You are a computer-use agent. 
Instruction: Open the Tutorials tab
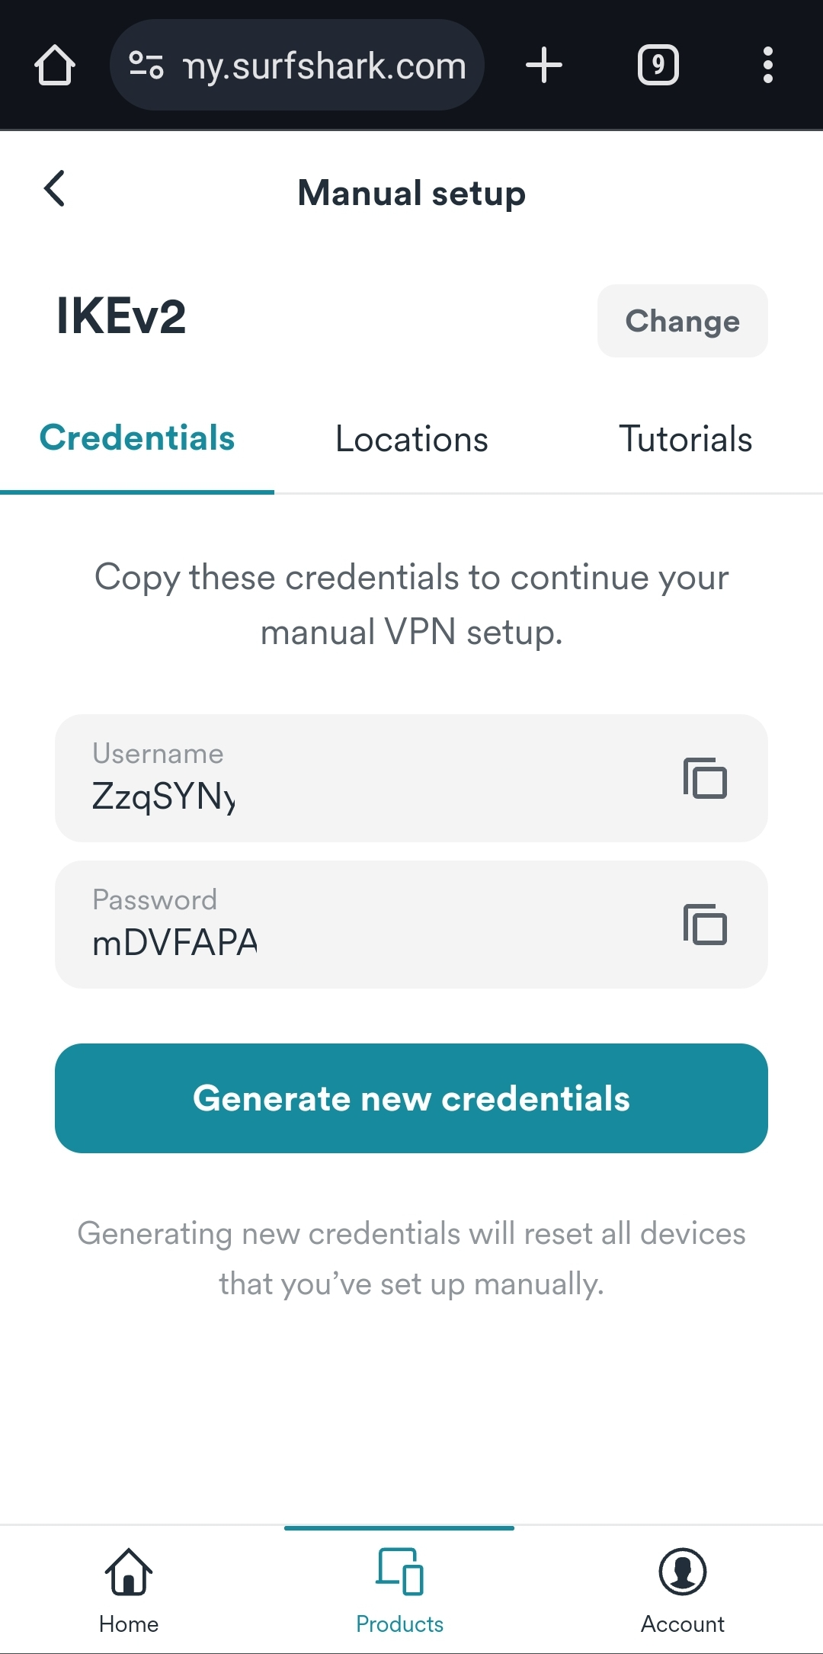tap(685, 440)
